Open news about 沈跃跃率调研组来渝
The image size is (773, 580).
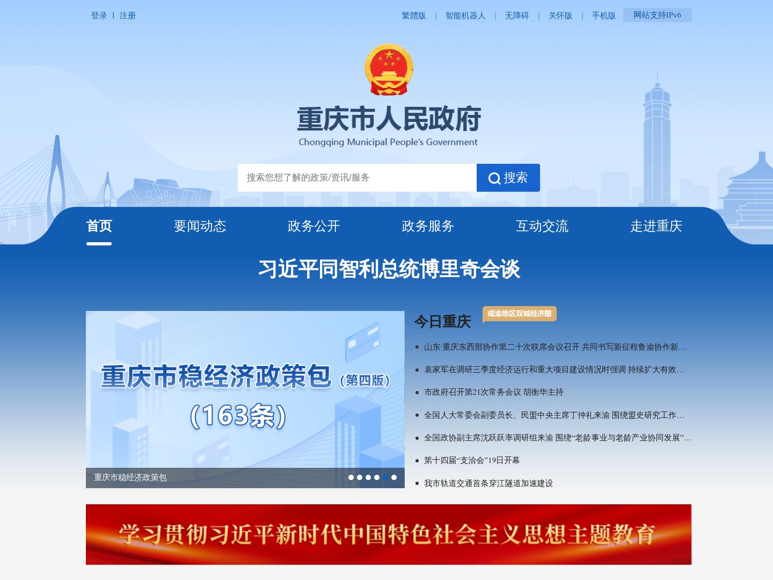pyautogui.click(x=558, y=438)
